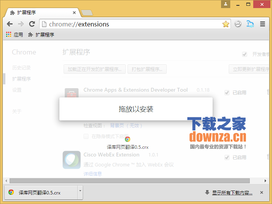Viewport: 272px width, 204px height.
Task: Click the horizontal scrollbar thumb
Action: [x=129, y=181]
